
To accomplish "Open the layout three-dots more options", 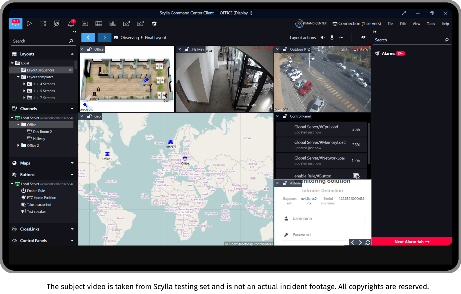I will 341,37.
